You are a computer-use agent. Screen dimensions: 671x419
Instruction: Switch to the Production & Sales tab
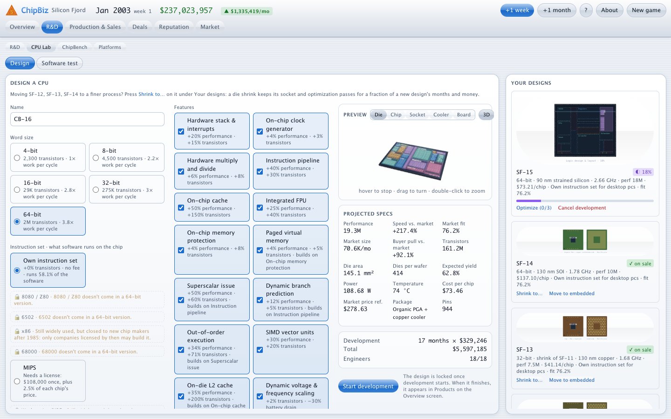tap(95, 27)
